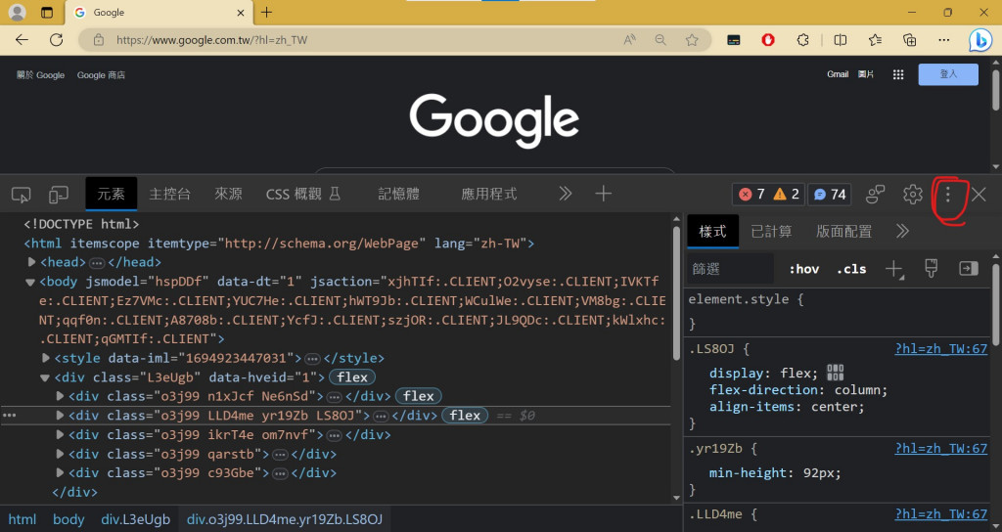1002x532 pixels.
Task: Refresh the page in browser toolbar
Action: pyautogui.click(x=56, y=39)
